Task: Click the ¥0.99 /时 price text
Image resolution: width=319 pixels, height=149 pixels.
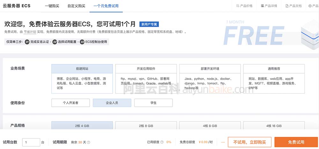Action: click(206, 142)
